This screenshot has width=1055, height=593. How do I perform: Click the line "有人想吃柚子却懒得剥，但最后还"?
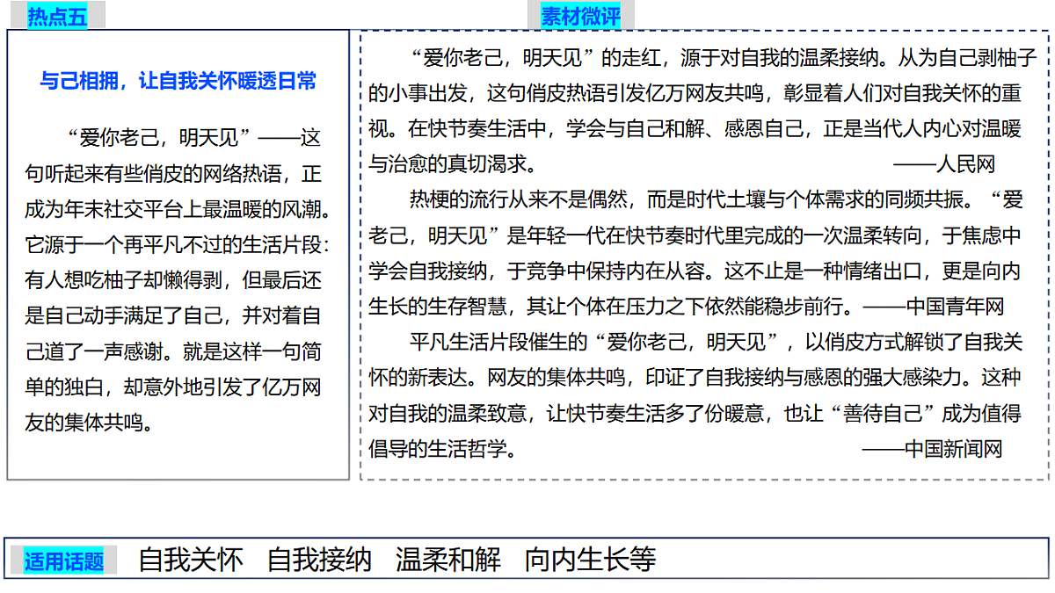pyautogui.click(x=173, y=280)
